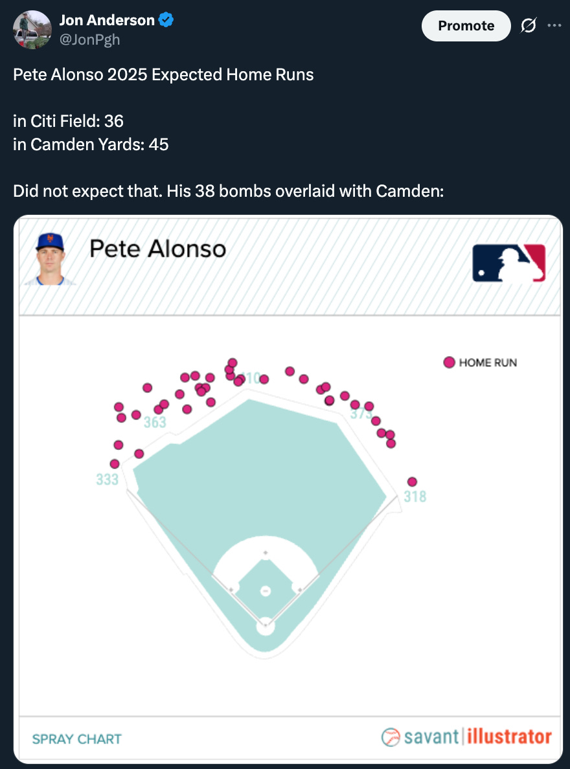Click the home run dot near 318 marker

(x=413, y=482)
